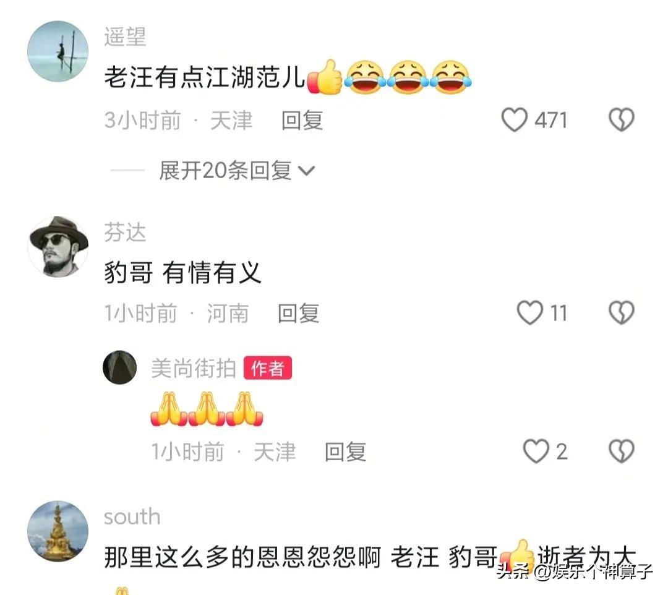Open the username 遥望

click(125, 36)
